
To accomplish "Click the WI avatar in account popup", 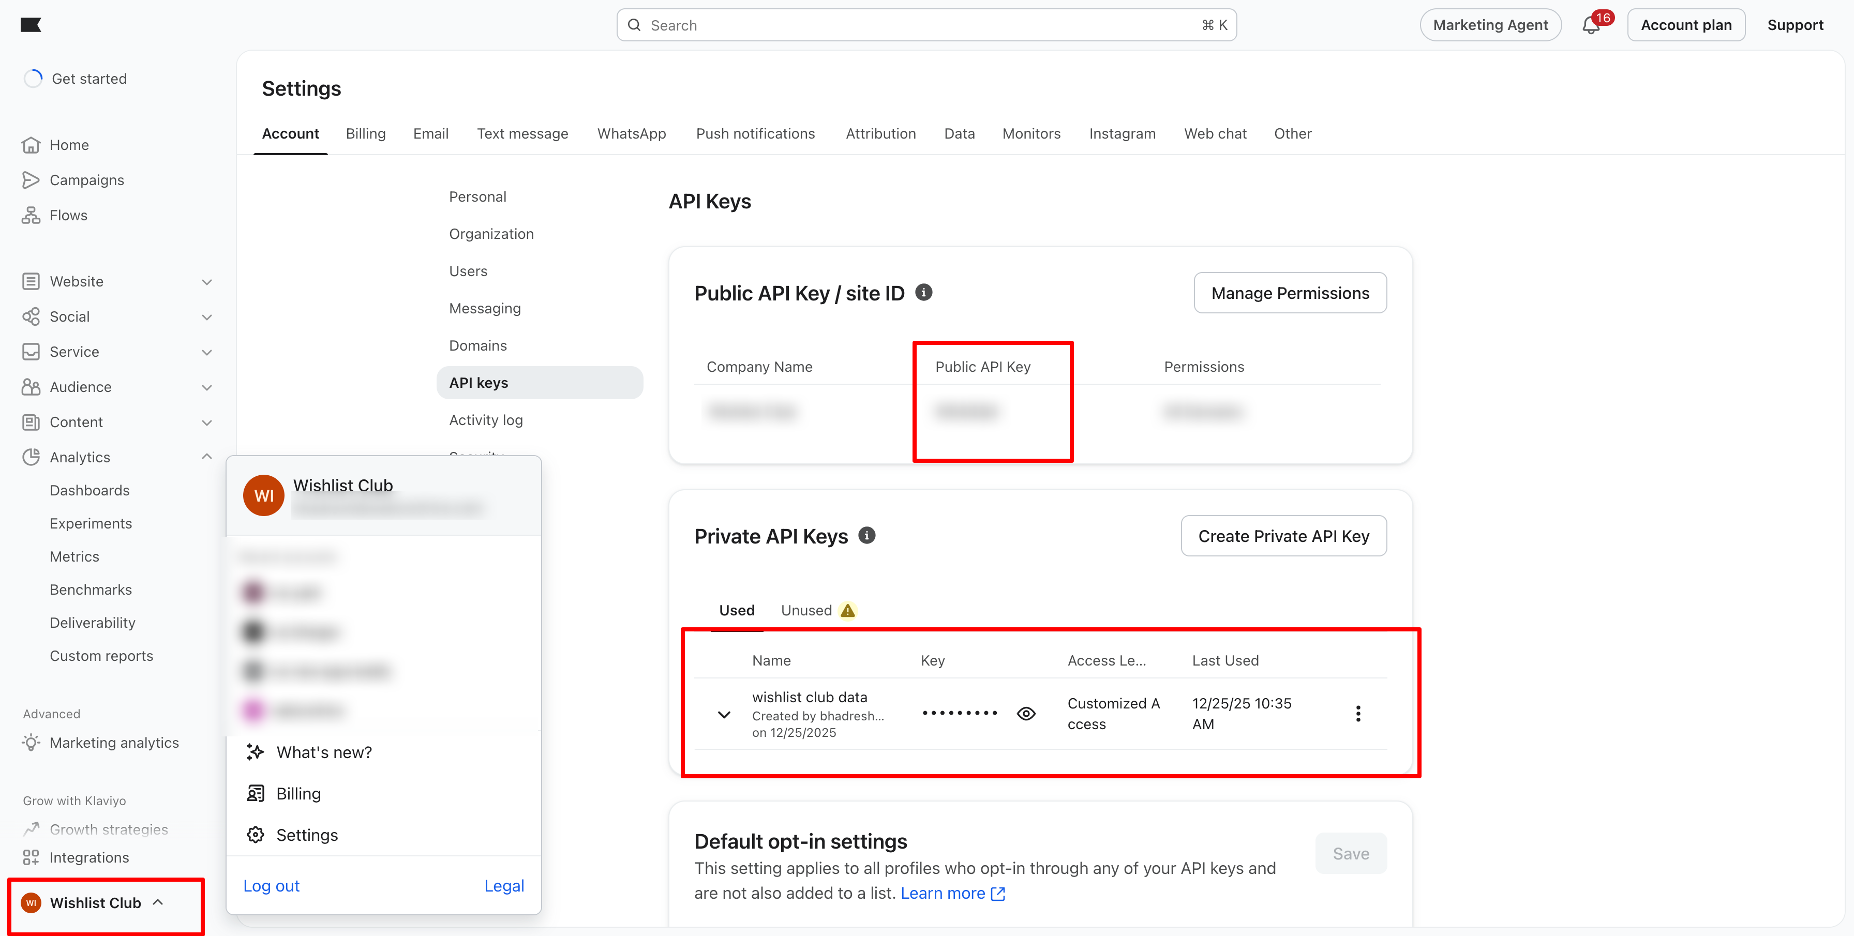I will point(264,496).
